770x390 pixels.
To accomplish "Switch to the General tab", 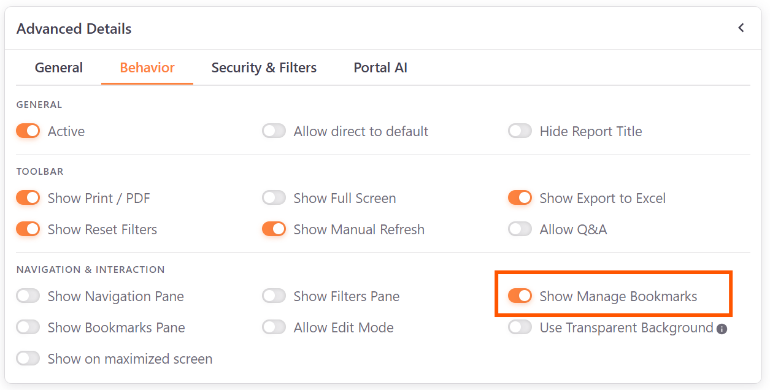I will tap(58, 67).
